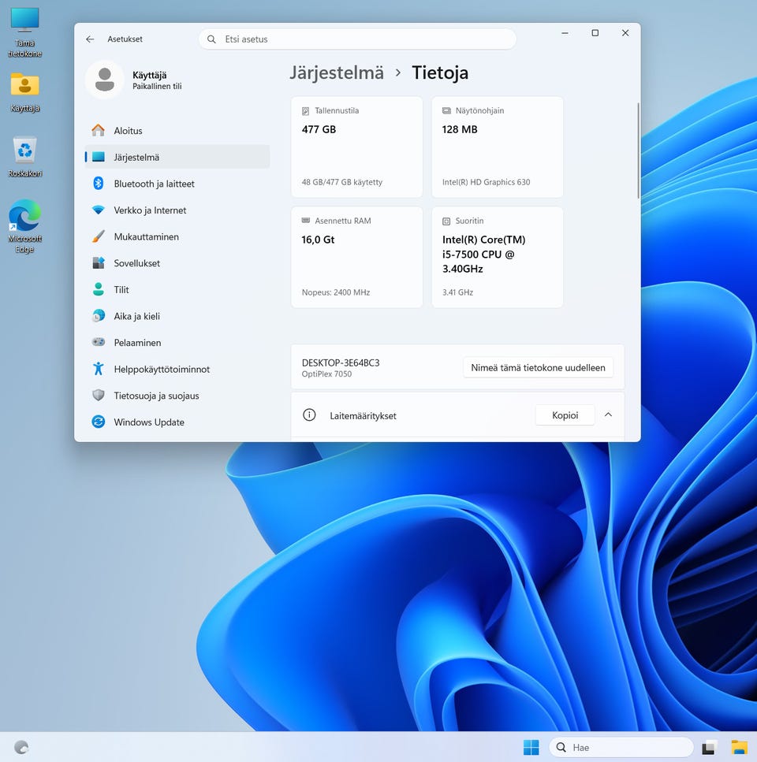The height and width of the screenshot is (762, 757).
Task: Open the Tallennustila storage card
Action: point(356,147)
